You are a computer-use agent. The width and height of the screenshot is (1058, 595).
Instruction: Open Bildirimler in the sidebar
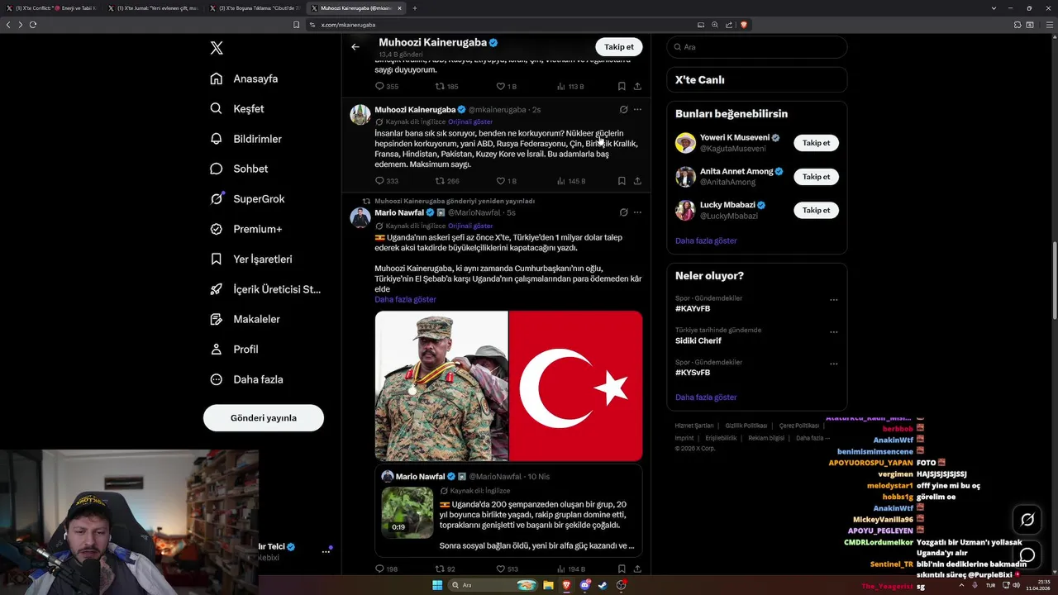pyautogui.click(x=245, y=139)
